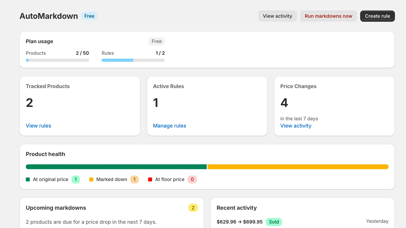Open the View rules link under Tracked Products
The width and height of the screenshot is (406, 228).
click(38, 126)
